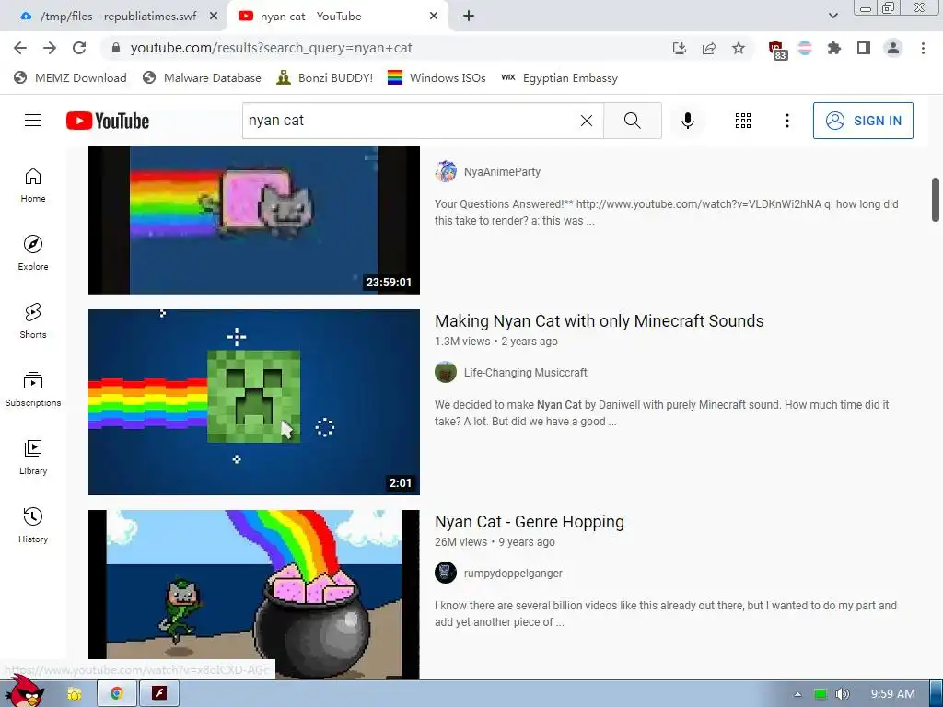Open YouTube settings three-dot menu
This screenshot has height=707, width=943.
[786, 121]
